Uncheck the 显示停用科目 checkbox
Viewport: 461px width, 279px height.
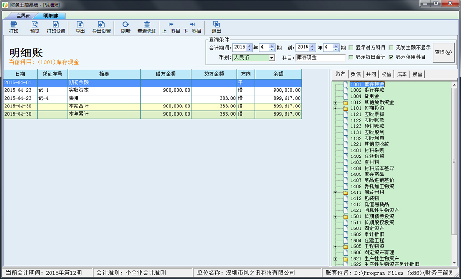pyautogui.click(x=391, y=57)
